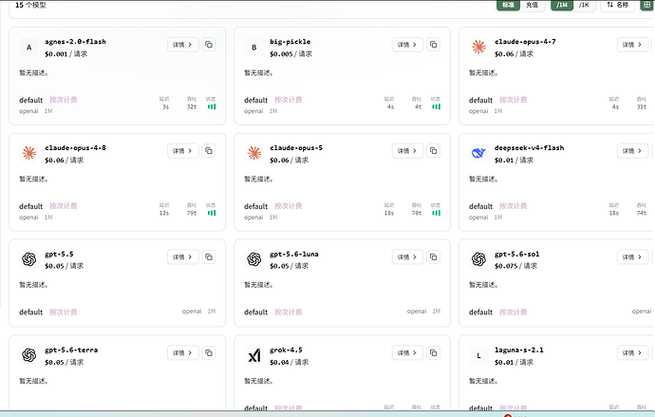Select the 充值 pricing mode
Viewport: 655px width, 417px height.
pyautogui.click(x=532, y=5)
